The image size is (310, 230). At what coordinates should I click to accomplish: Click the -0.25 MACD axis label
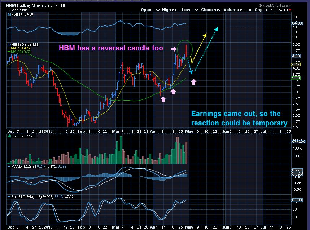tap(296, 183)
